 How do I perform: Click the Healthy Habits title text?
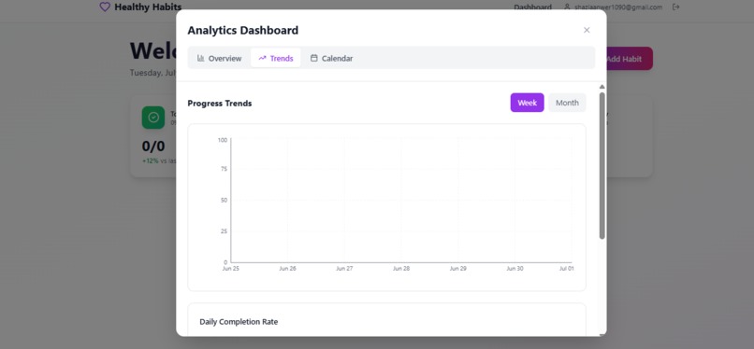point(148,7)
